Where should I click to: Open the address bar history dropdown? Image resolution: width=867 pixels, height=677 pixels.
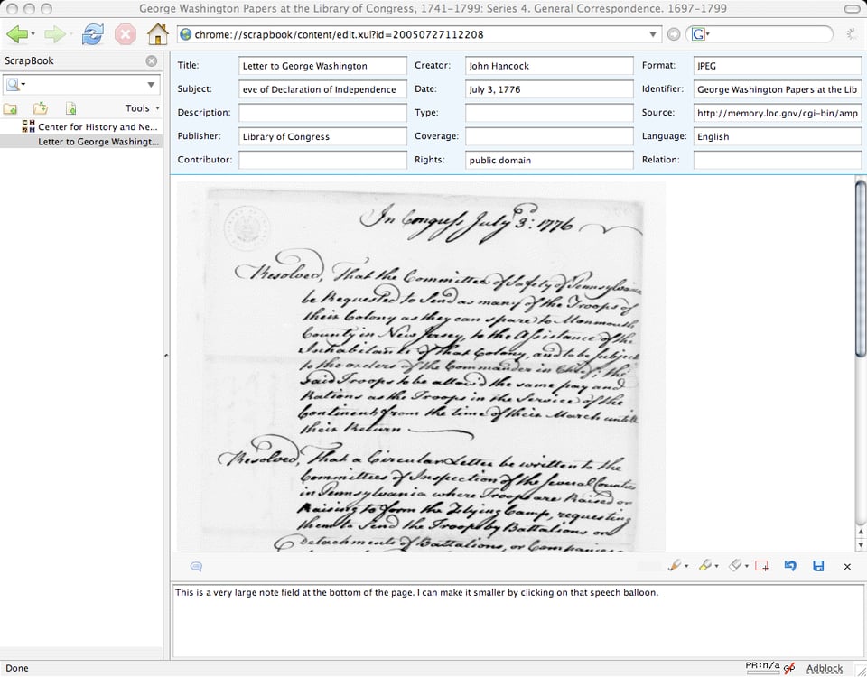tap(653, 35)
